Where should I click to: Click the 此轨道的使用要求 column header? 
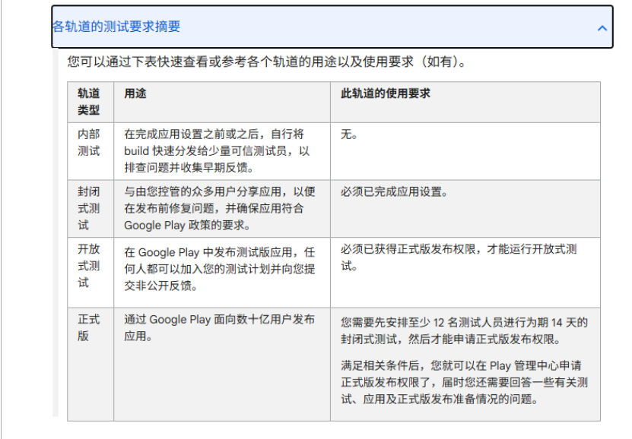click(385, 93)
